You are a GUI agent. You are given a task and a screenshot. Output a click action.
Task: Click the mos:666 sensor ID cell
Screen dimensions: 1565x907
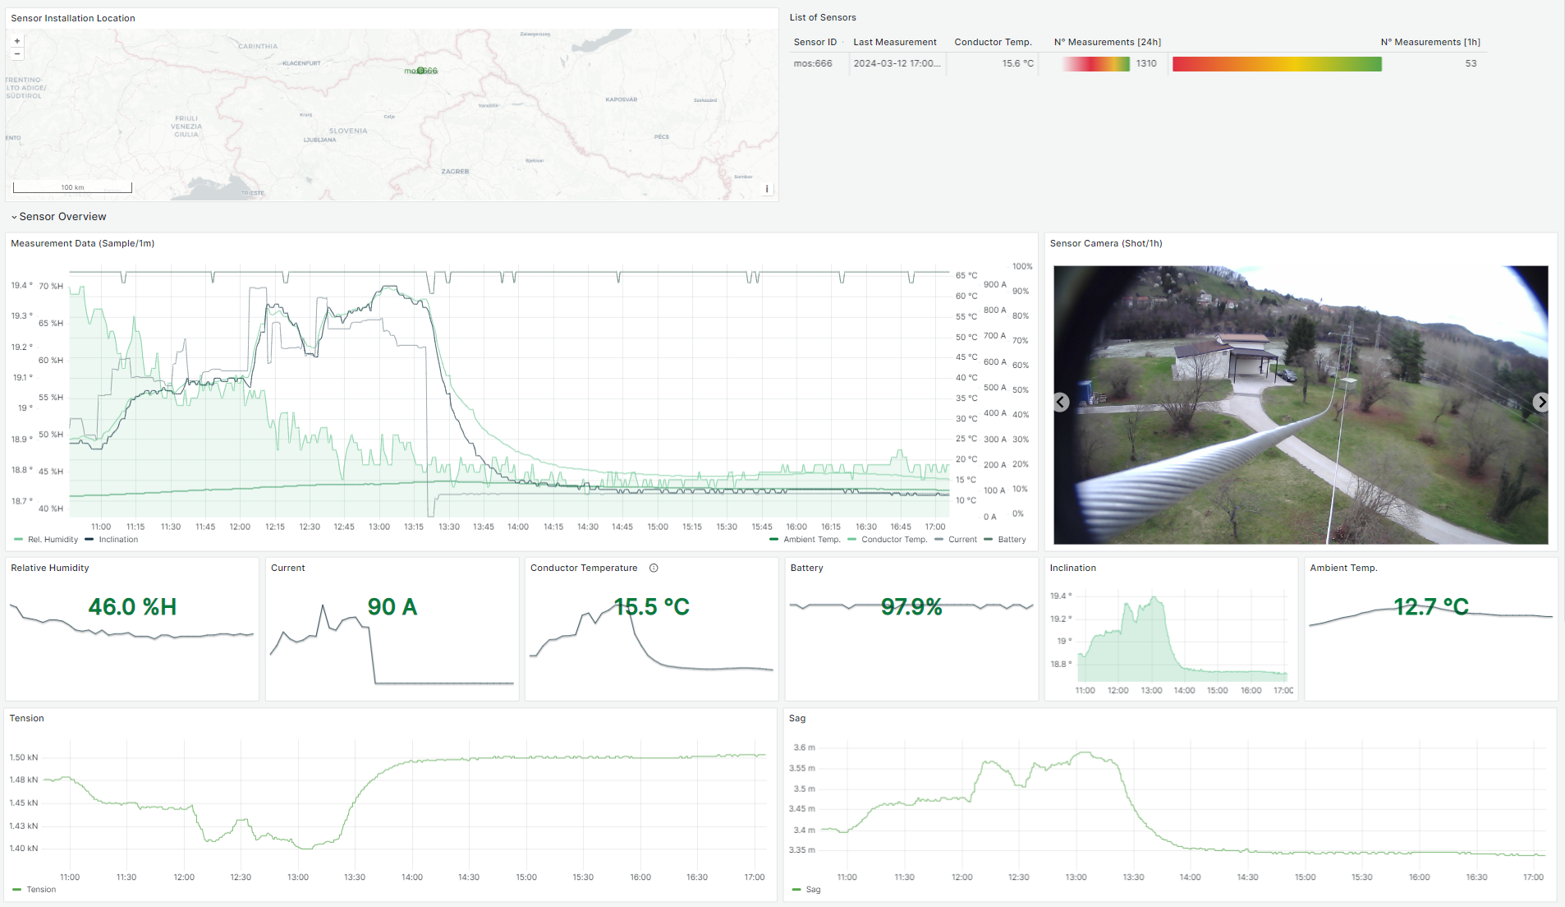click(x=813, y=64)
